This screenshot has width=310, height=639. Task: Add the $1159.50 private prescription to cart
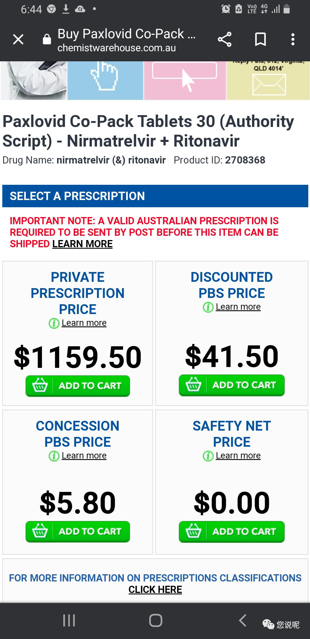click(77, 386)
